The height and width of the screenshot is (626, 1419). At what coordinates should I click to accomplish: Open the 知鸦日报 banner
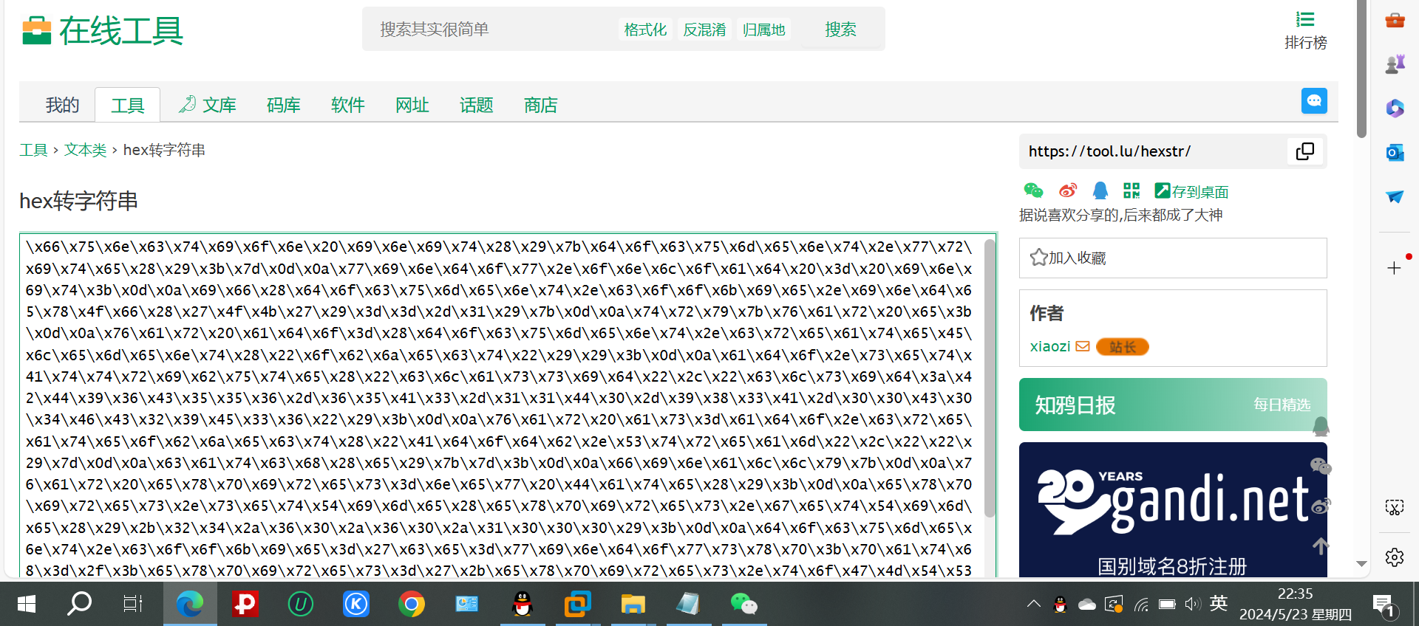1173,405
